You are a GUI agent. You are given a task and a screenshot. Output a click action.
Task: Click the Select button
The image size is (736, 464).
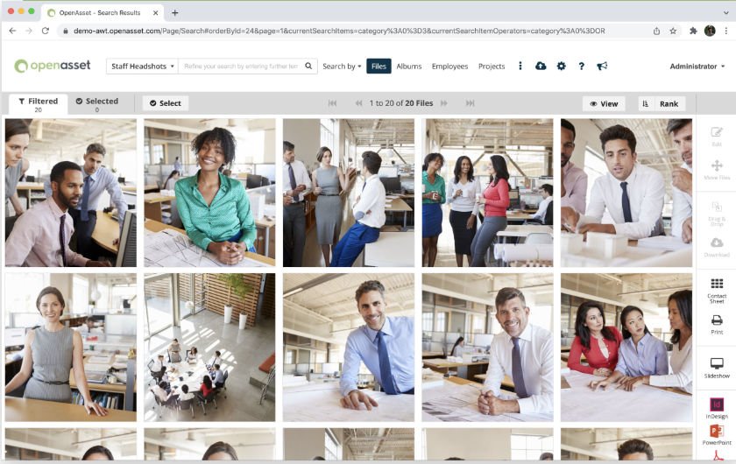click(166, 103)
